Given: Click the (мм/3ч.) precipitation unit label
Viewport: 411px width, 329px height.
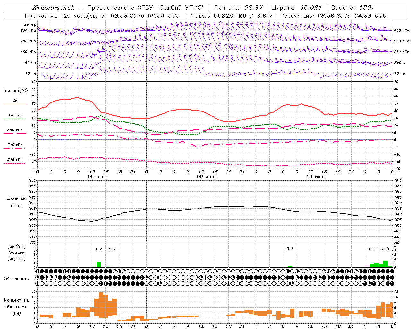Looking at the screenshot, I should click(16, 246).
